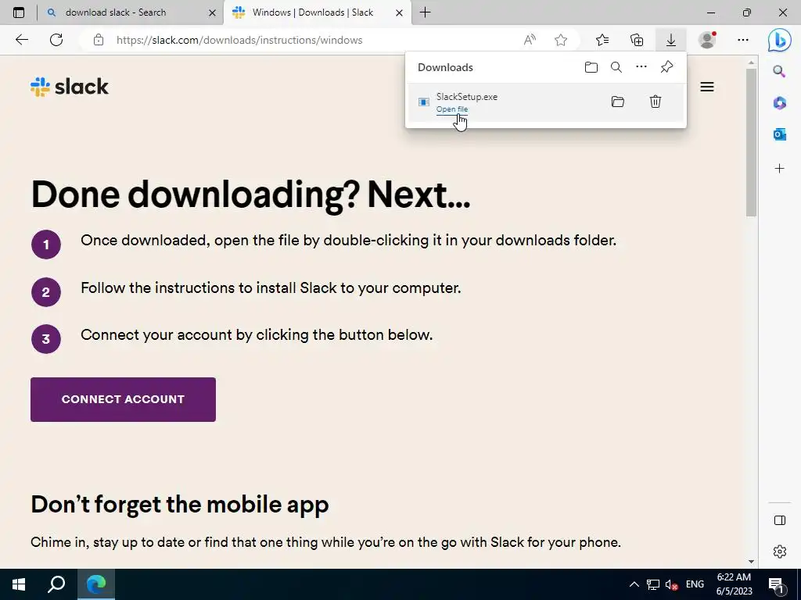801x600 pixels.
Task: Refresh the current page
Action: [56, 40]
